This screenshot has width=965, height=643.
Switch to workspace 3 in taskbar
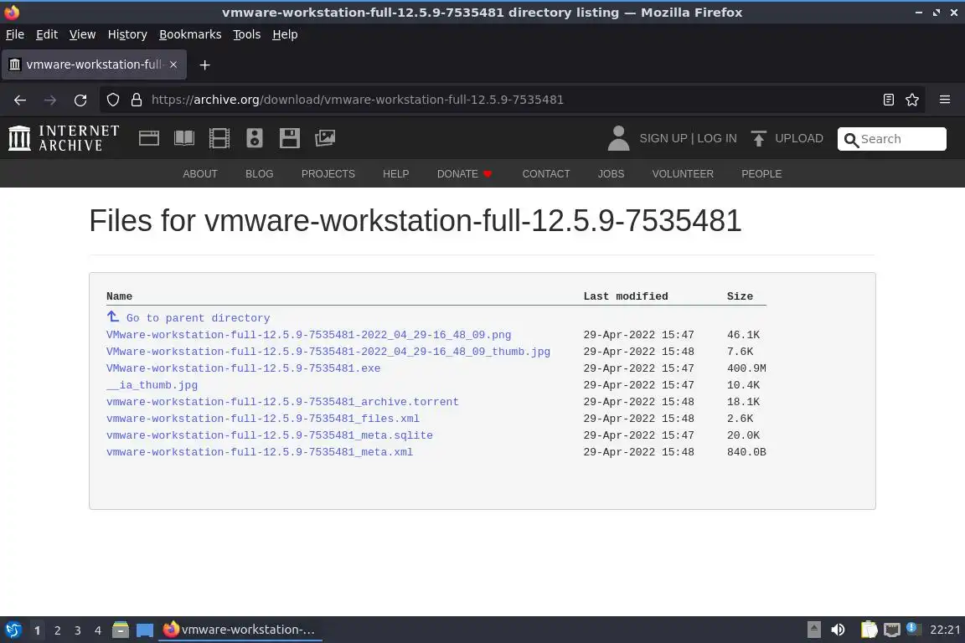78,630
